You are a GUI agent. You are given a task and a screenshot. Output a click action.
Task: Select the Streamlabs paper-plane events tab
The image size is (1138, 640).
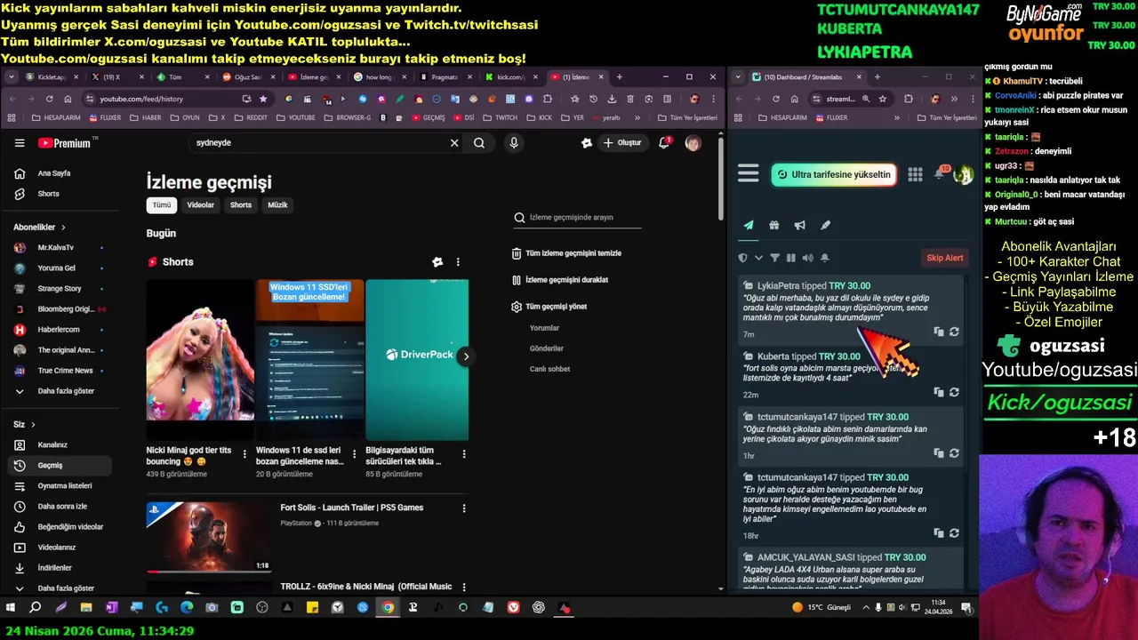(x=749, y=226)
